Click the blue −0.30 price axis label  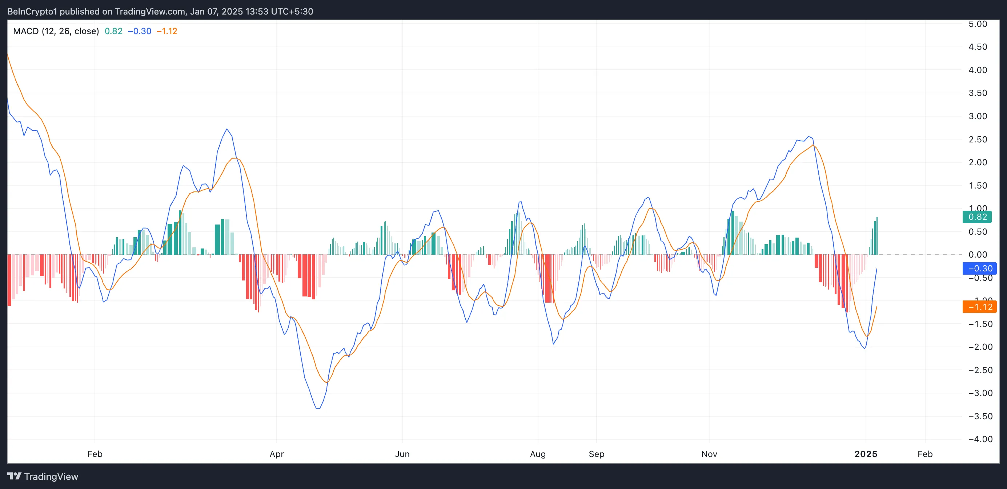[x=980, y=268]
